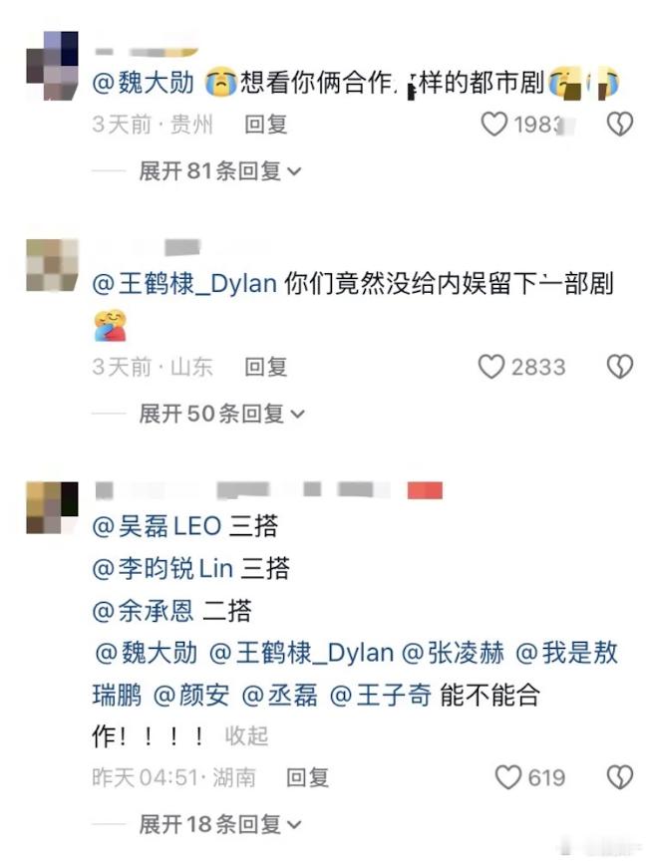
Task: Dislike the 湖南 comment with broken heart
Action: point(620,777)
